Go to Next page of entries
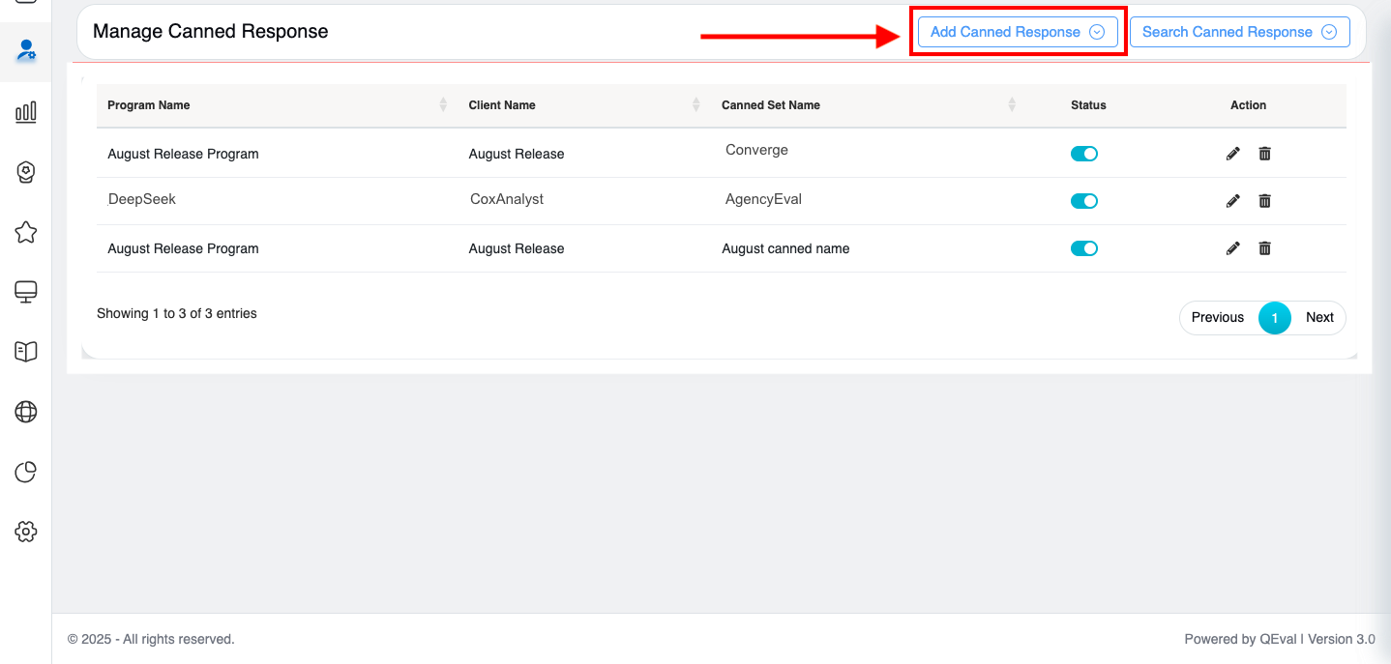This screenshot has width=1391, height=664. (x=1318, y=317)
